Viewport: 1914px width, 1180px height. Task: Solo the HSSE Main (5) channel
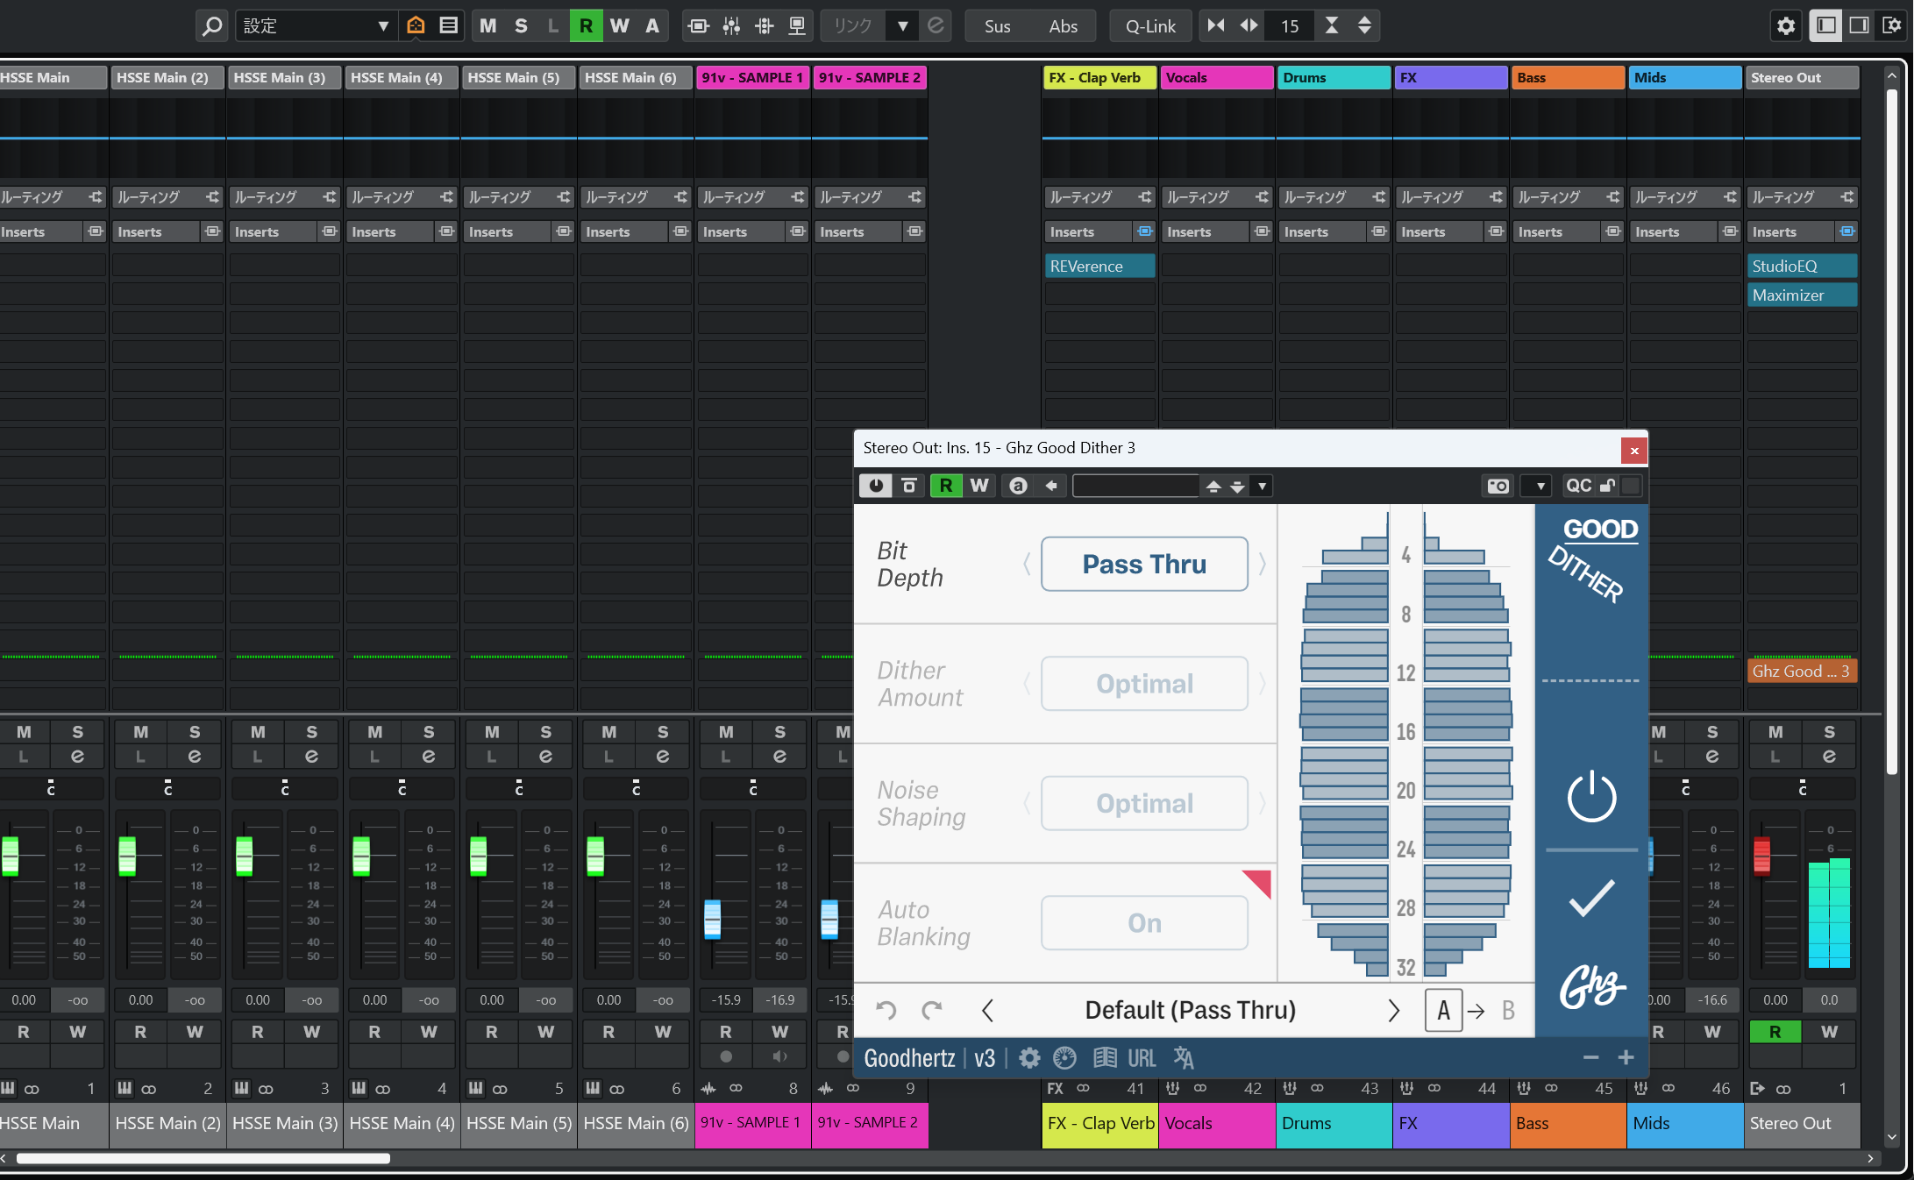click(x=545, y=732)
